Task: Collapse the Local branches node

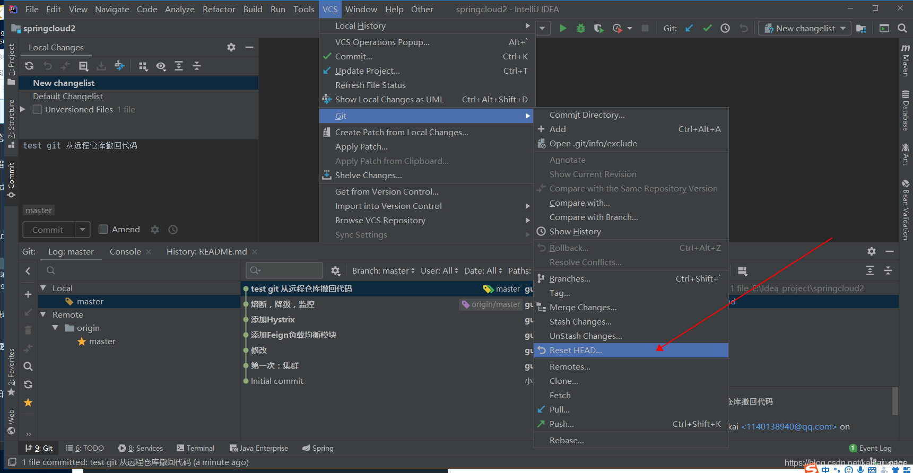Action: click(44, 288)
